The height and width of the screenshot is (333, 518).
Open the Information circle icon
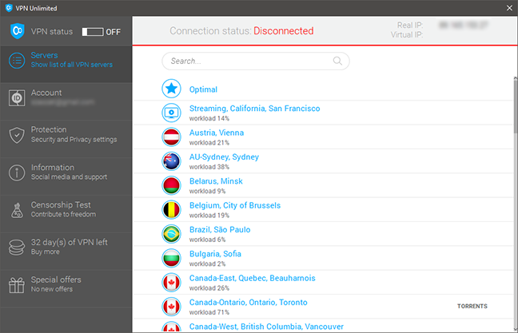[x=17, y=173]
